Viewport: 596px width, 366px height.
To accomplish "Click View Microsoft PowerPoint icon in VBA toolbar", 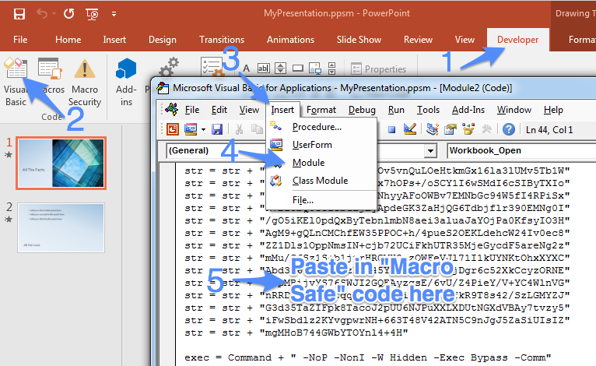I will point(173,129).
